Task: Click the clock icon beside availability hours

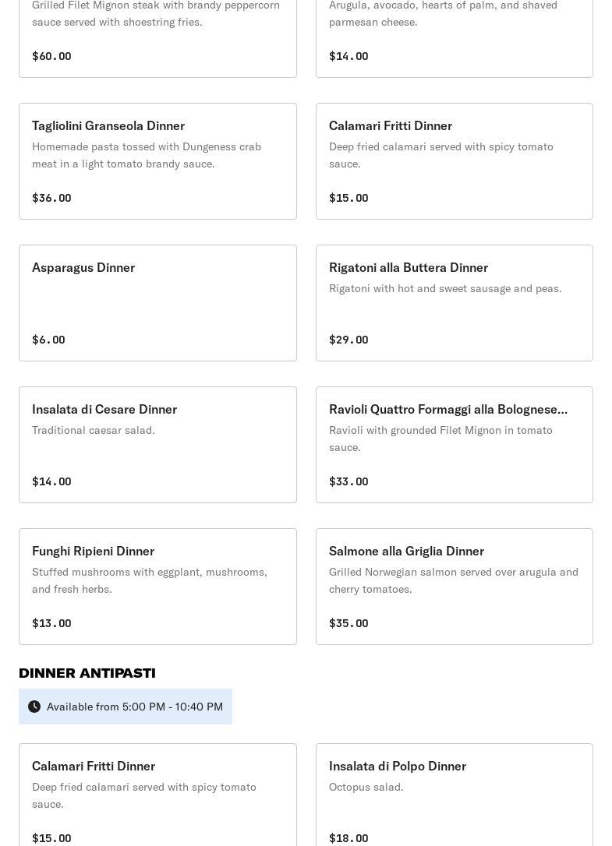Action: pos(34,707)
